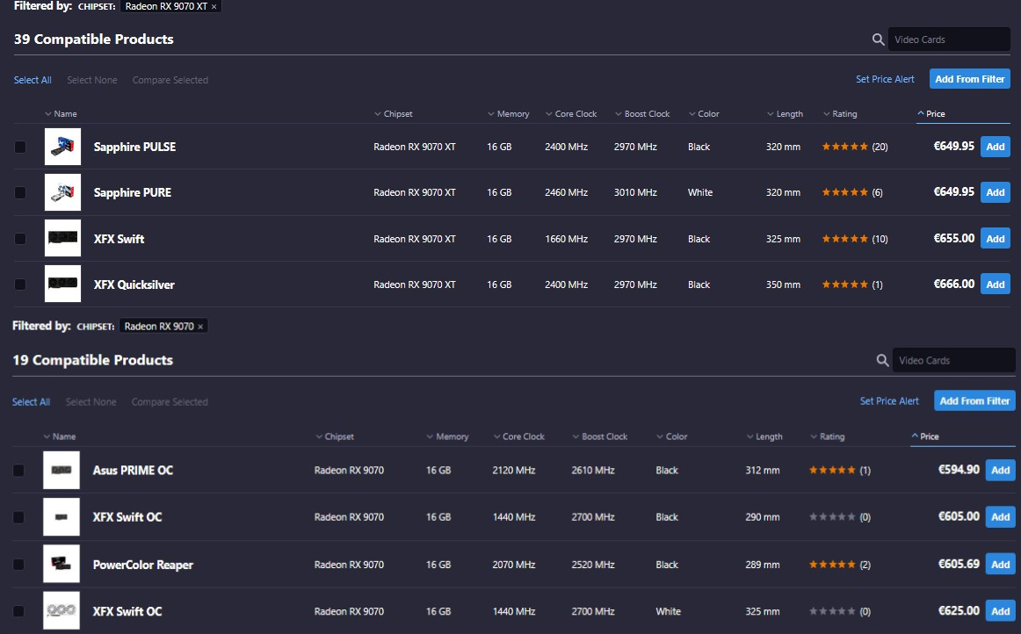Click Select All in the 39 products section
Image resolution: width=1021 pixels, height=634 pixels.
click(33, 80)
